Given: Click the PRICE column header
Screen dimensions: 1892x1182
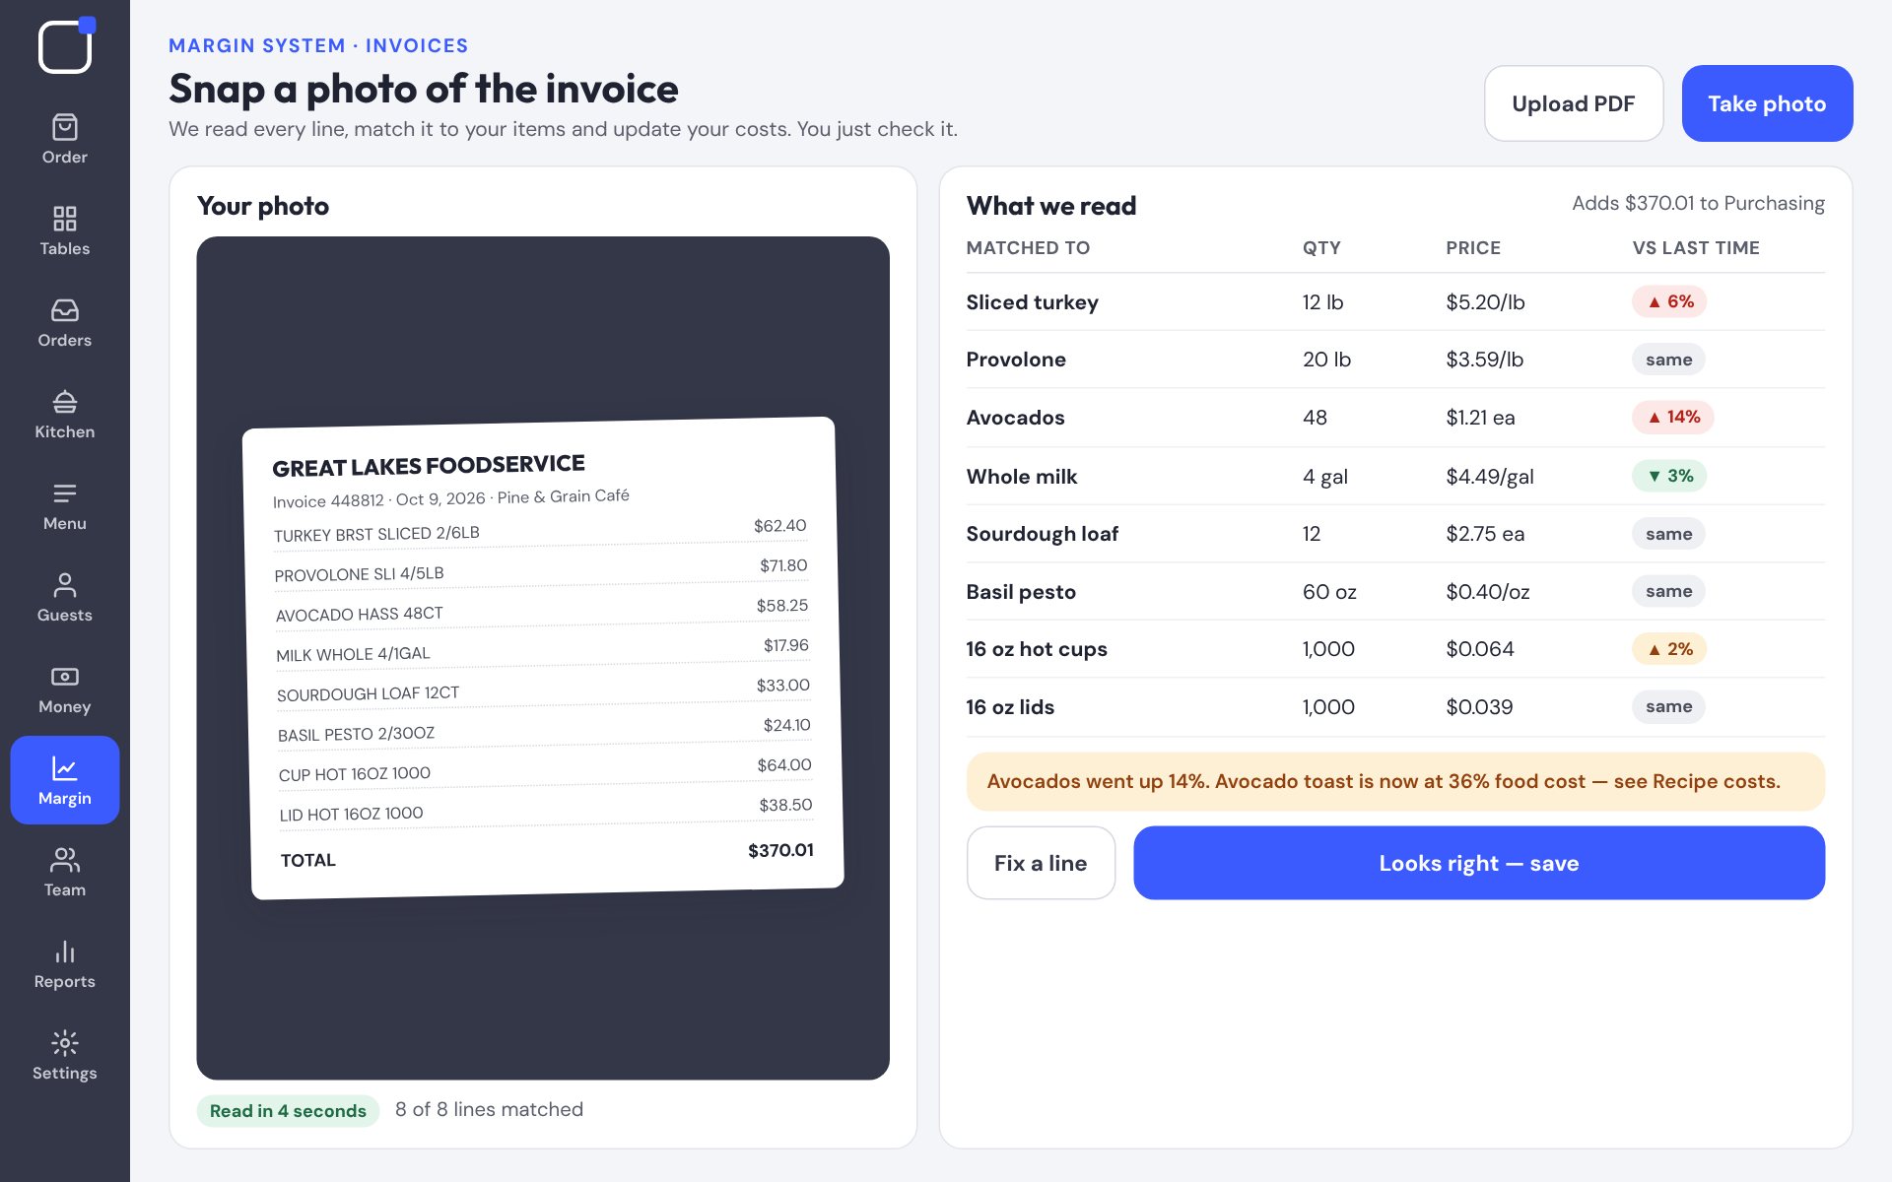Looking at the screenshot, I should point(1473,248).
